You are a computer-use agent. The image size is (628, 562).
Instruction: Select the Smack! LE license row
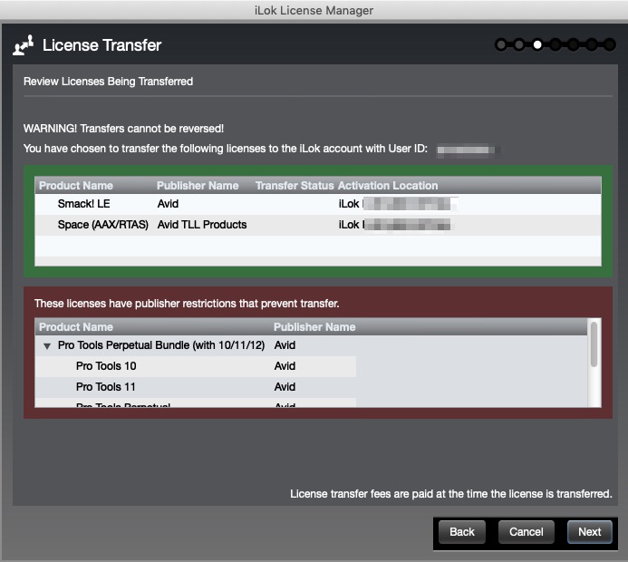point(318,204)
